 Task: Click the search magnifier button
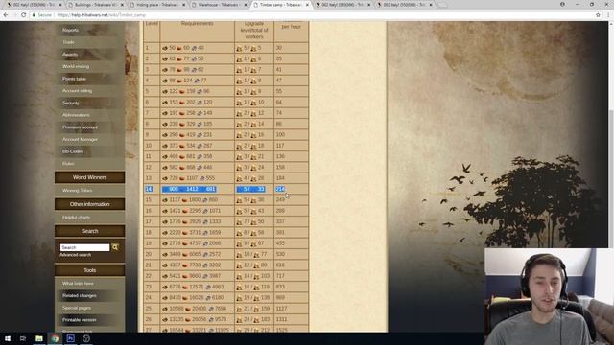click(x=115, y=247)
